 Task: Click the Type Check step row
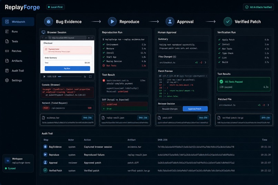coord(244,53)
